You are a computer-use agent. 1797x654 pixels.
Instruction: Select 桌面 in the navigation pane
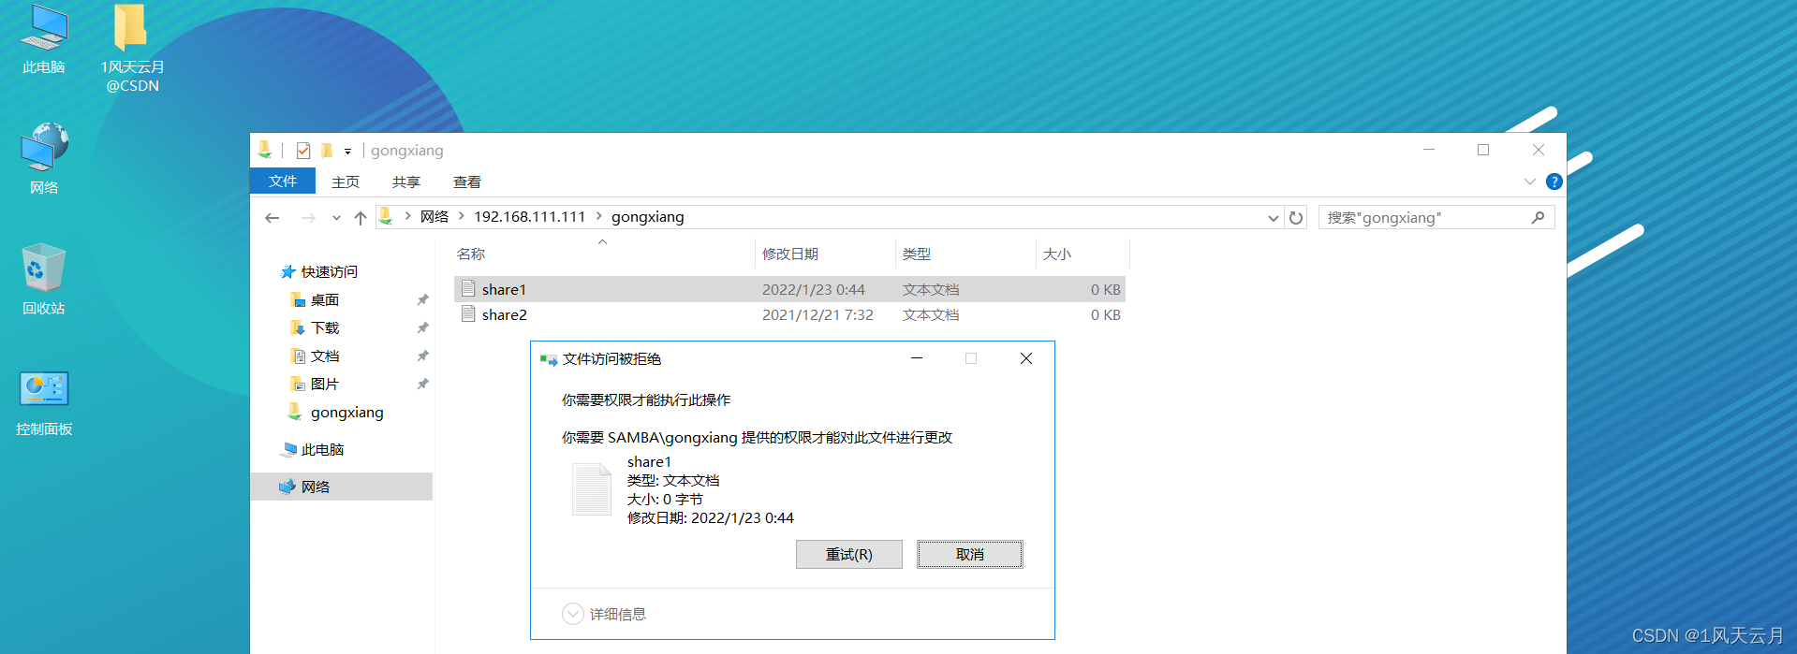[316, 300]
